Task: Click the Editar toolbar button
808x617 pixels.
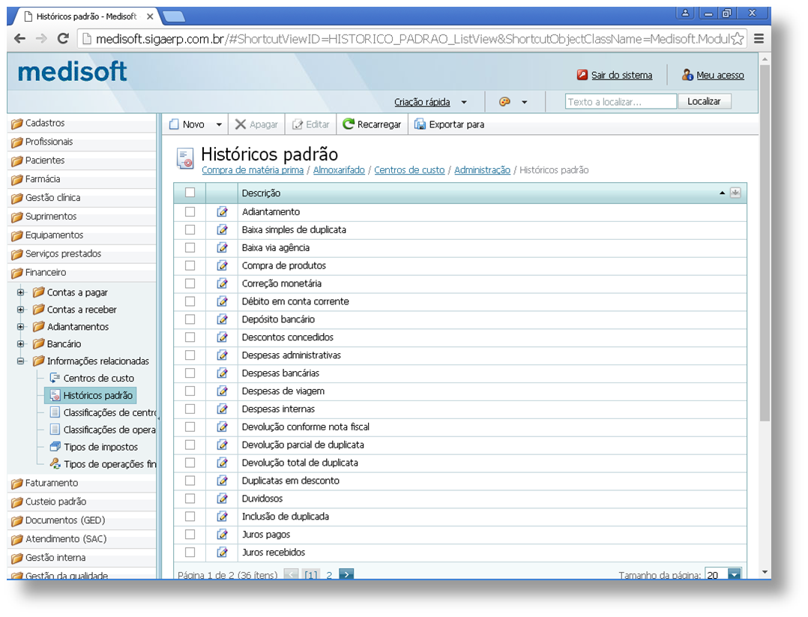Action: tap(311, 124)
